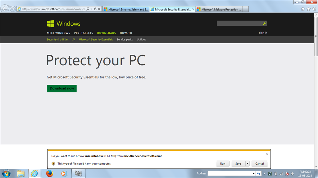Viewport: 318px width, 178px height.
Task: Click volume speaker tray icon
Action: click(293, 174)
